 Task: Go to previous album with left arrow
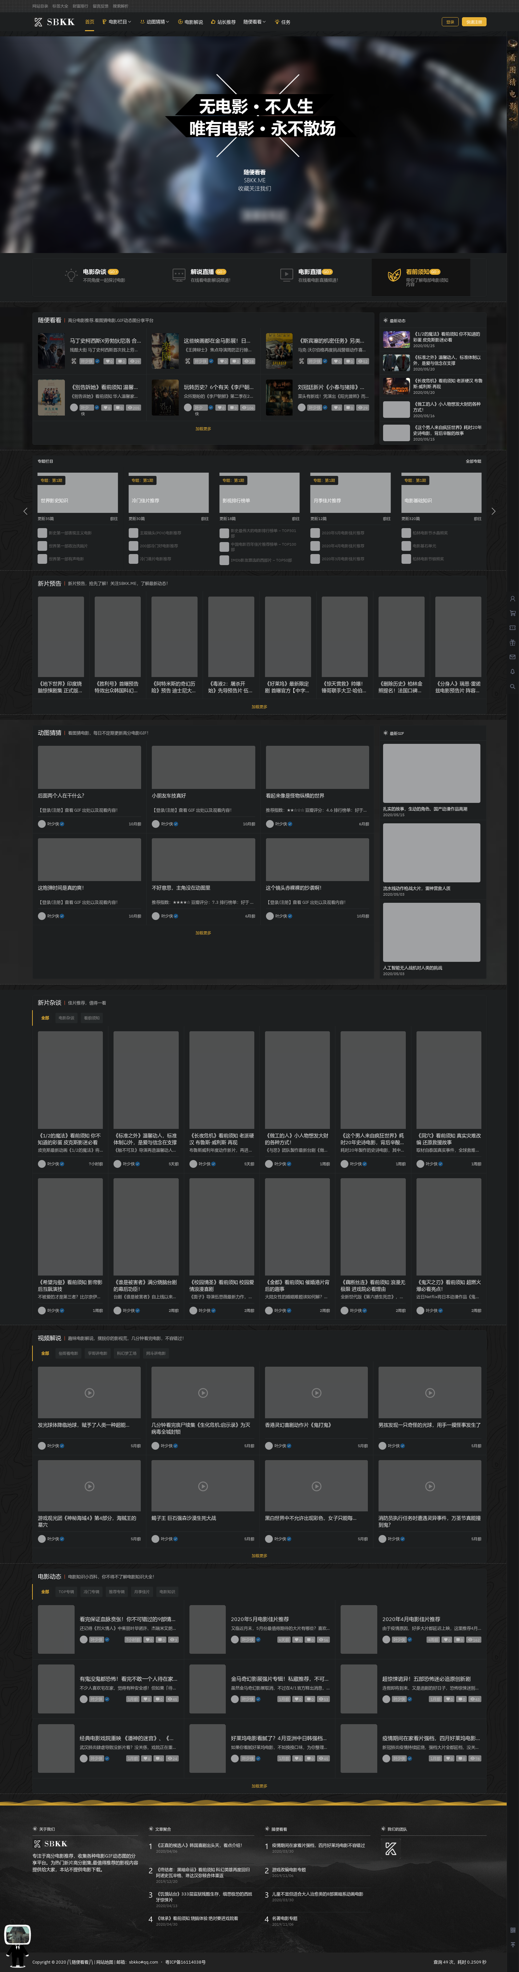pos(25,511)
